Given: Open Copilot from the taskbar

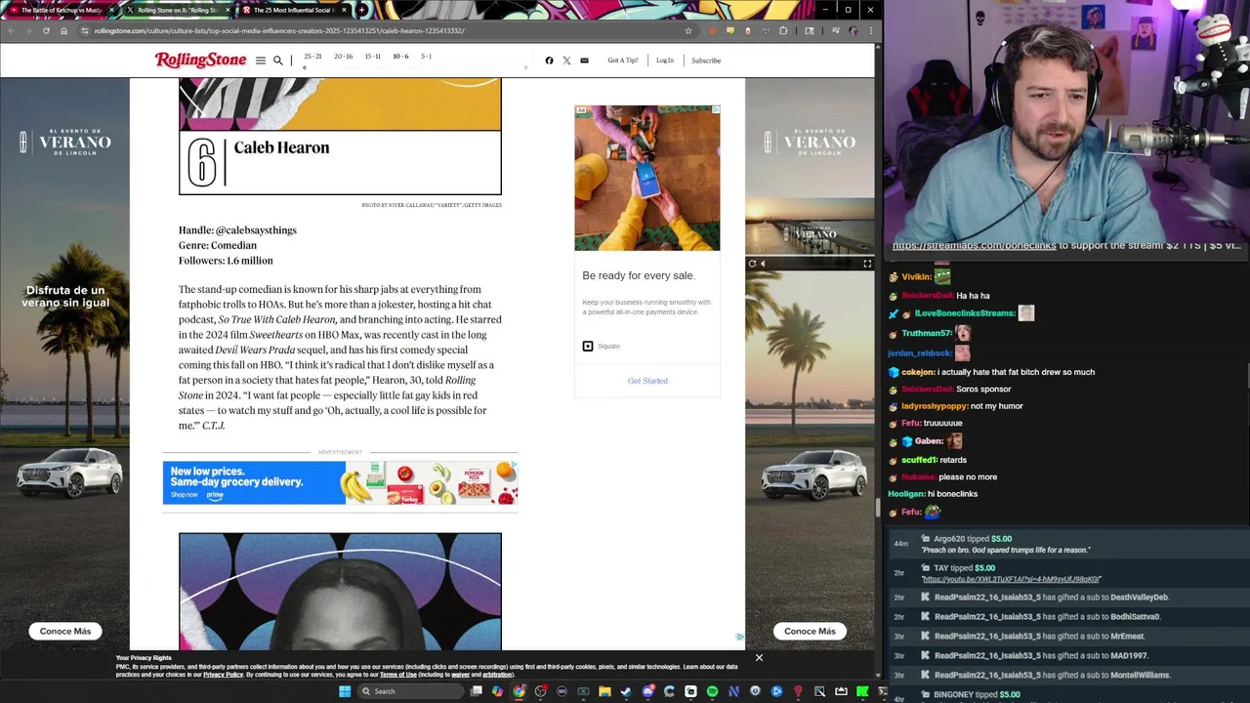Looking at the screenshot, I should coord(497,691).
